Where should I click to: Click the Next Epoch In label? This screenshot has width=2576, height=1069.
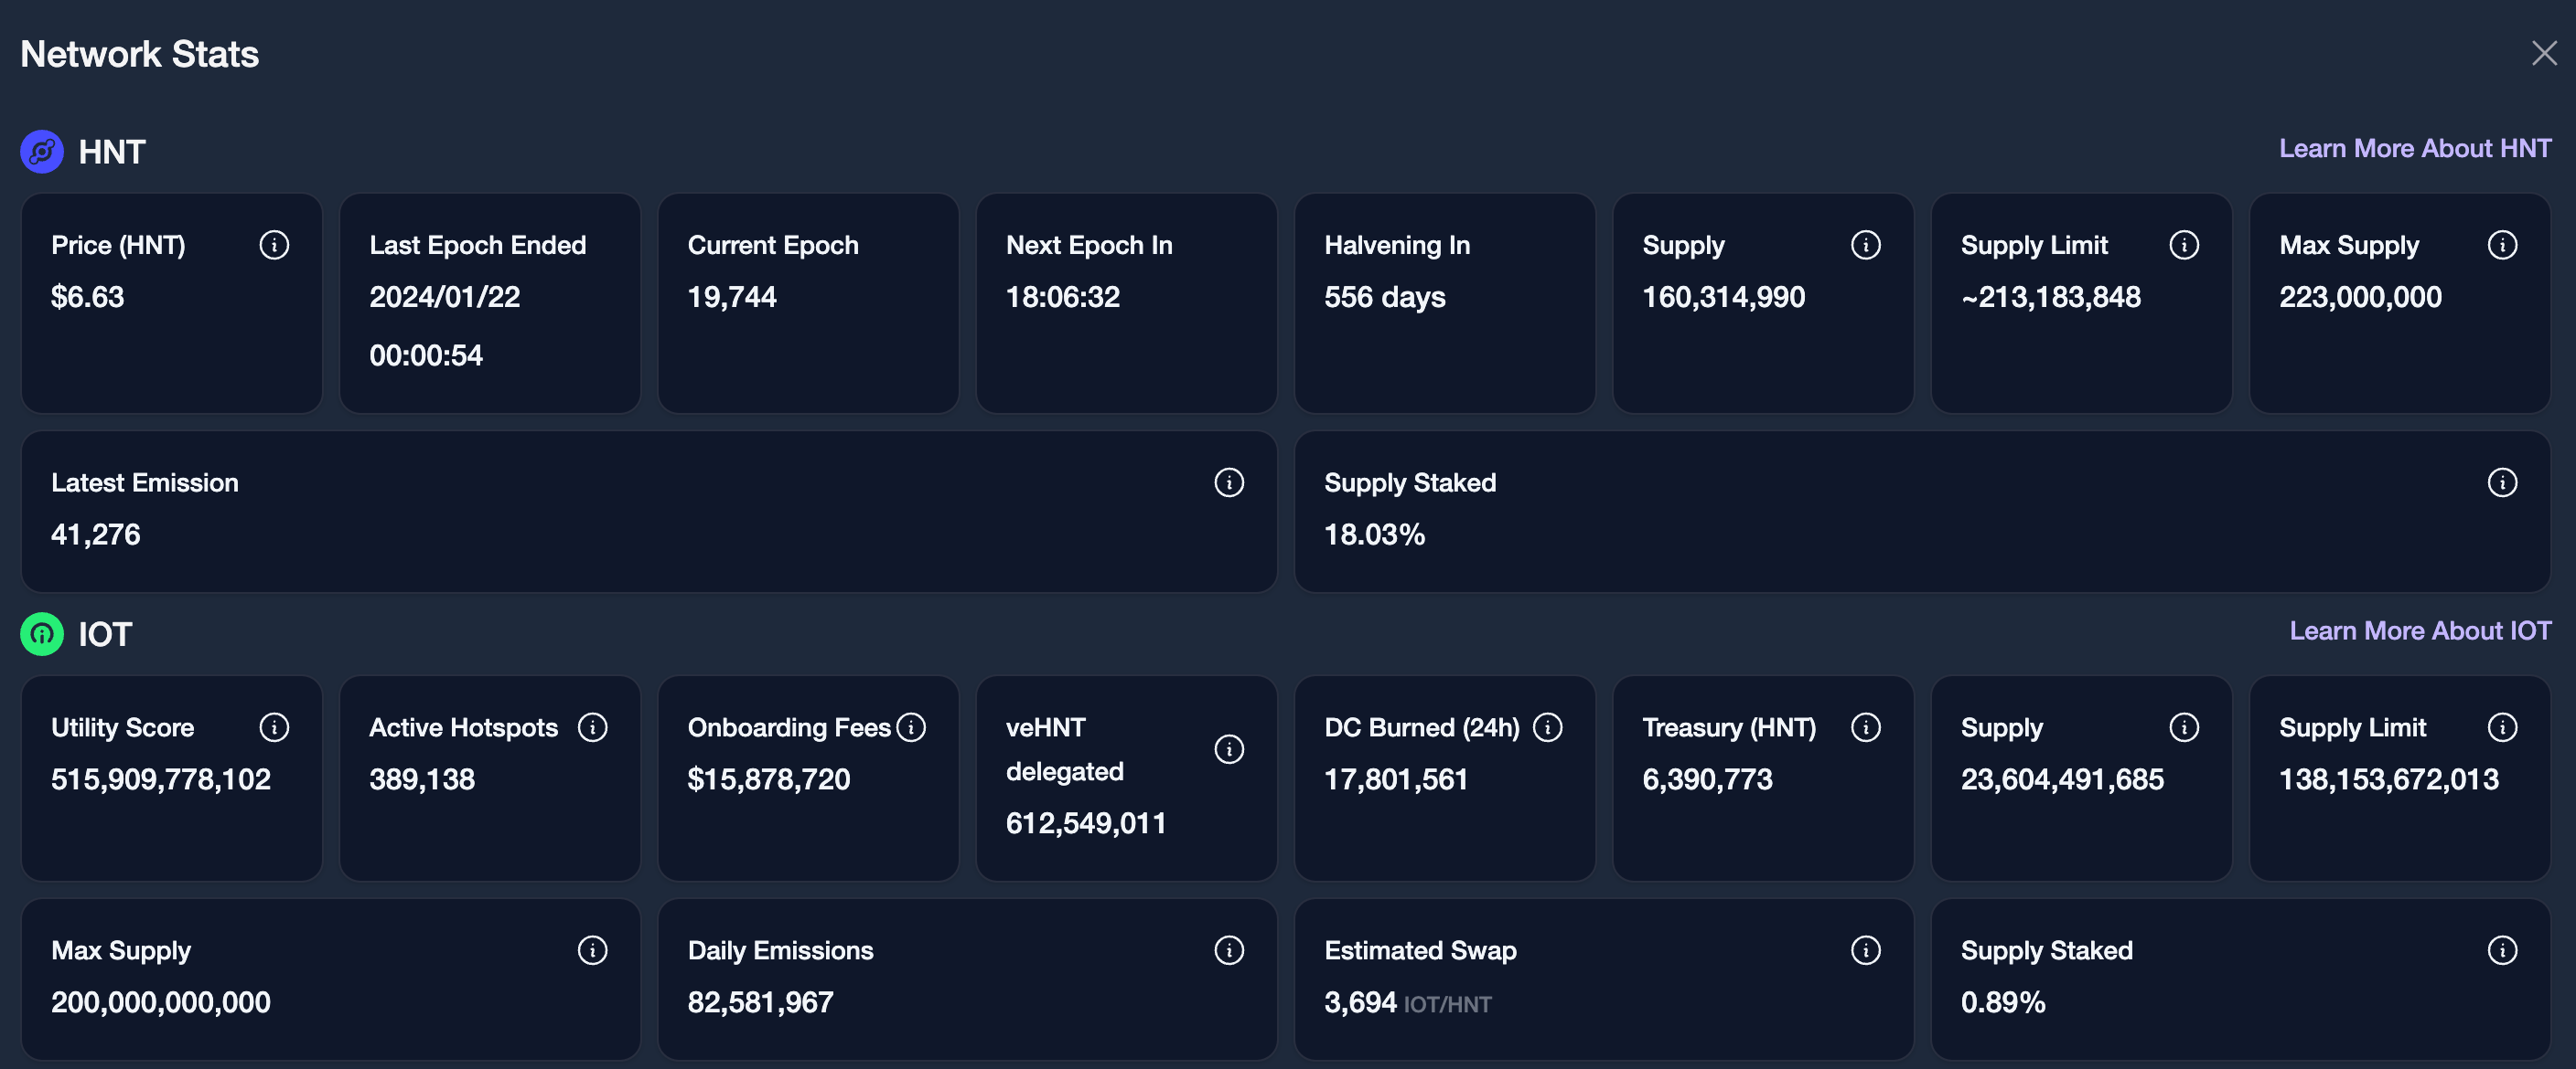[1089, 245]
